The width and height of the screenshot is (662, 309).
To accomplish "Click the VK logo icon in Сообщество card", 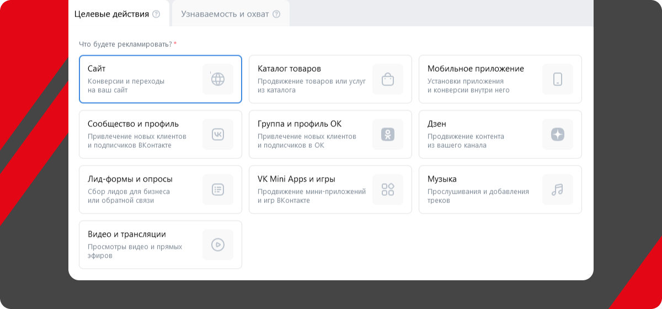I will coord(218,134).
